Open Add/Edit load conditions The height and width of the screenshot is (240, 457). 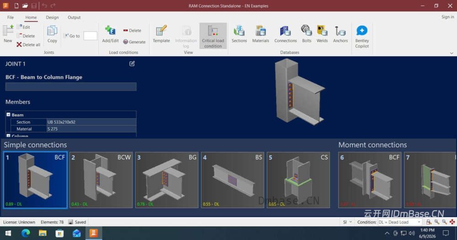pos(110,34)
